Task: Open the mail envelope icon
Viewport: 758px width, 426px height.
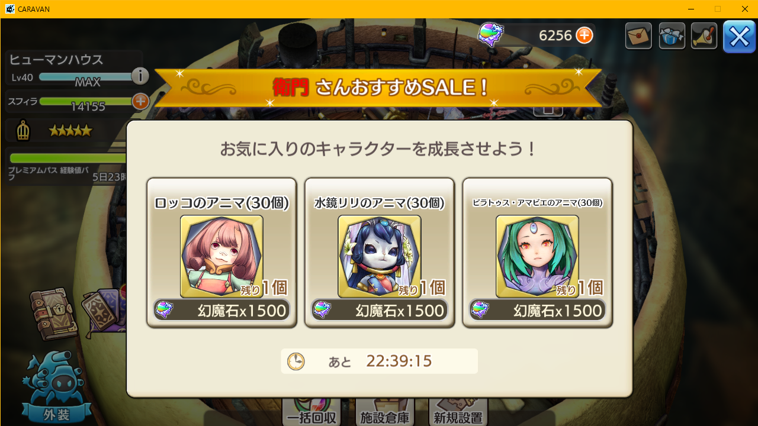Action: pos(638,36)
